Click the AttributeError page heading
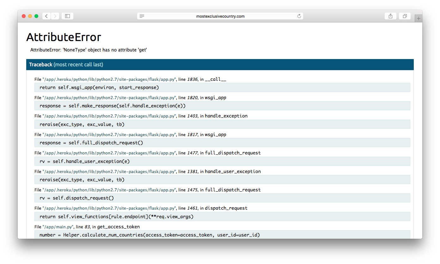Screen dimensions: 440x264 (64, 37)
